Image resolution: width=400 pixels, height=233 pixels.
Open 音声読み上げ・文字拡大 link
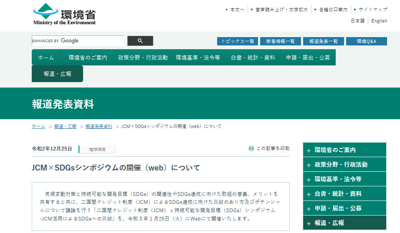coord(281,9)
